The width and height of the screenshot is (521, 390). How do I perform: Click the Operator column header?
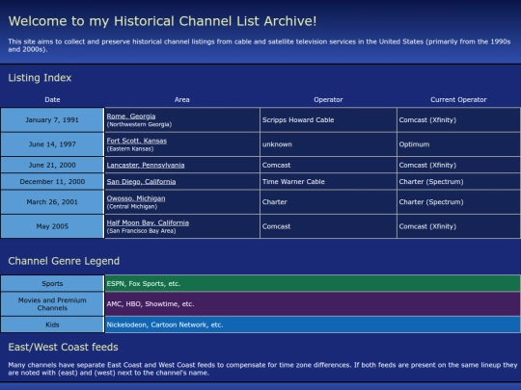[328, 99]
